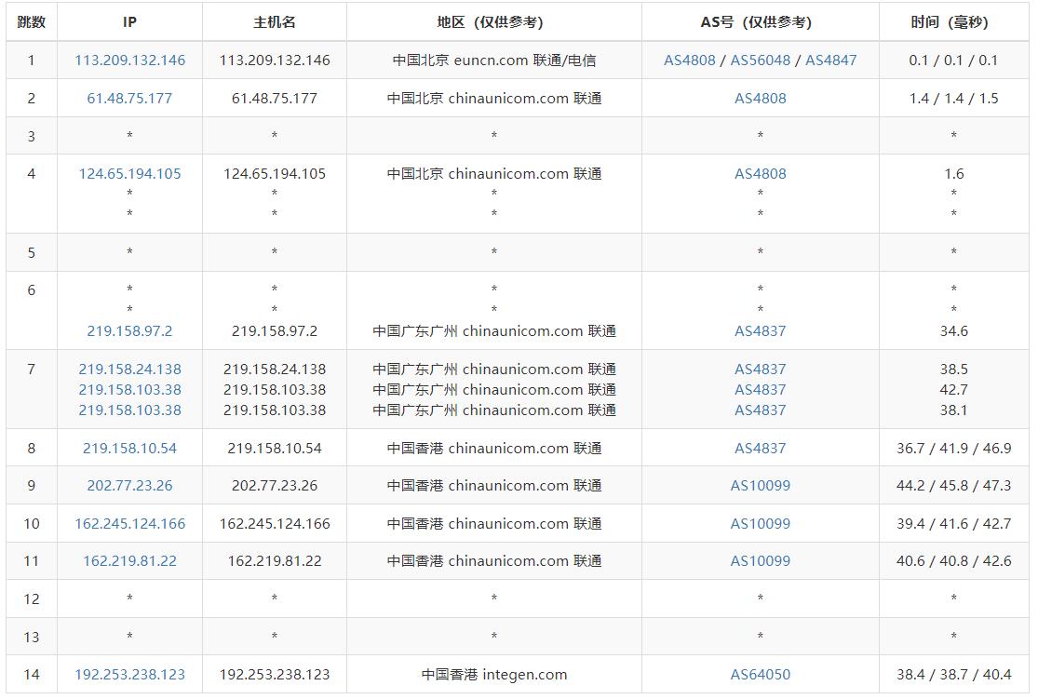Open AS4837 link in hop 8 row
Viewport: 1038px width, 699px height.
(x=761, y=448)
